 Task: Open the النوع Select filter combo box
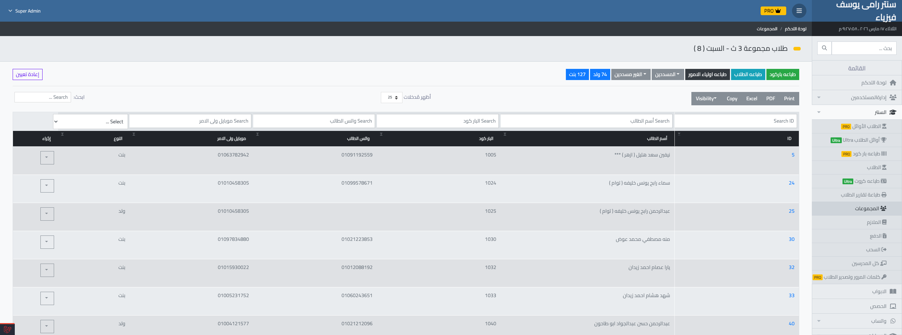(91, 122)
